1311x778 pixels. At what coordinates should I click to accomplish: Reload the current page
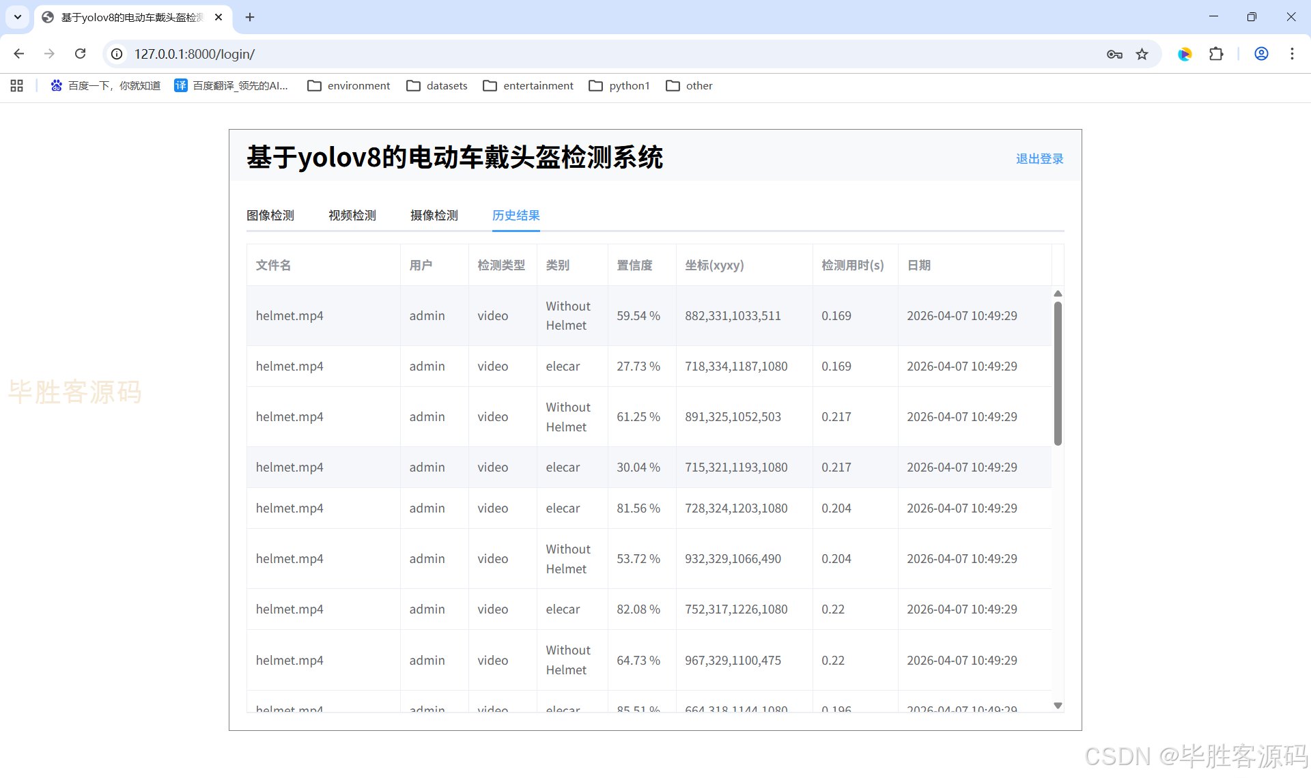pyautogui.click(x=80, y=54)
